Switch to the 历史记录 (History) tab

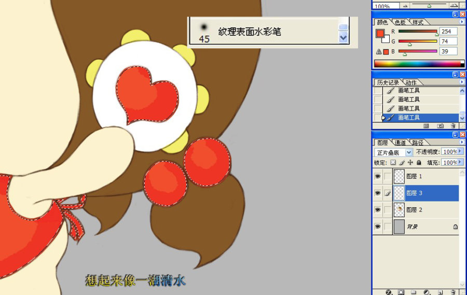pos(388,83)
